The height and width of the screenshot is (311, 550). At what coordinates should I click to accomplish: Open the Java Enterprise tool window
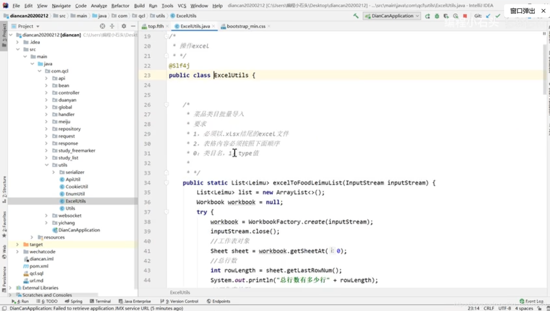135,301
